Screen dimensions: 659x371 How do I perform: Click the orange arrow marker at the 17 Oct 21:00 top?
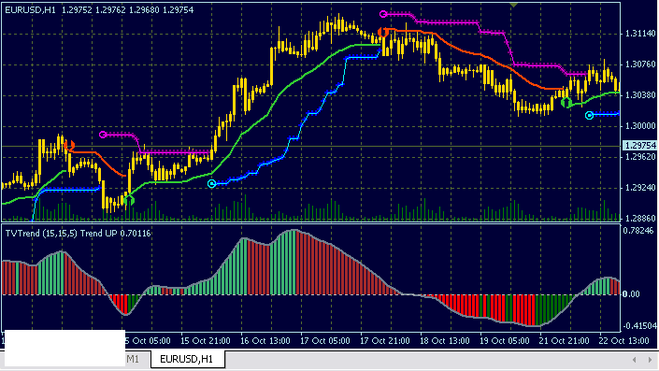click(x=382, y=32)
